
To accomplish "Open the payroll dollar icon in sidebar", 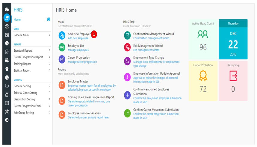I will (7, 26).
